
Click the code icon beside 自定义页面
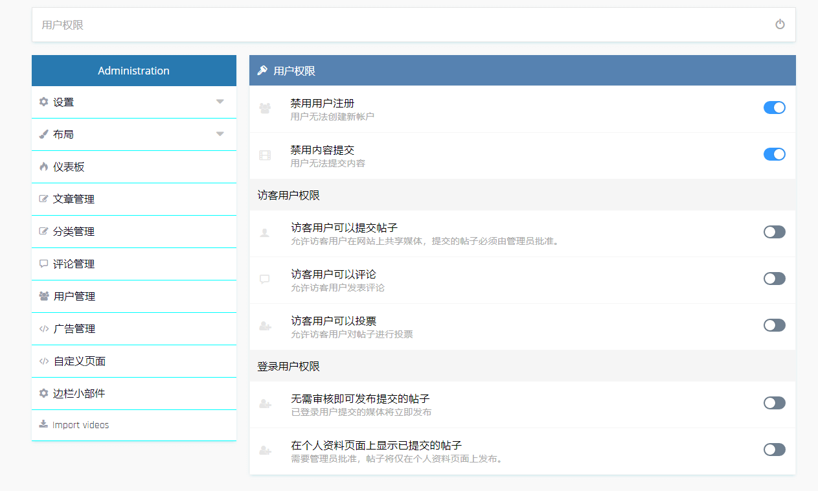point(43,361)
